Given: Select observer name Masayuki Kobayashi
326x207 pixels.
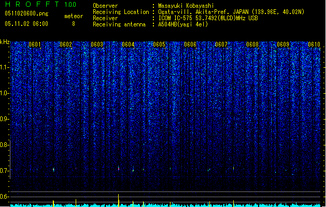Looking at the screenshot, I should coord(186,6).
